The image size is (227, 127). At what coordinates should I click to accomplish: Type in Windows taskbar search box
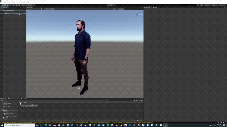click(17, 125)
